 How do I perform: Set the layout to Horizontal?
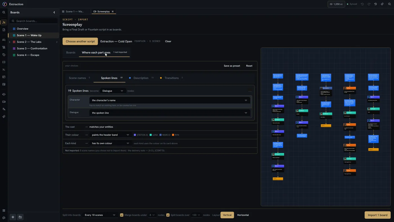[x=243, y=215]
